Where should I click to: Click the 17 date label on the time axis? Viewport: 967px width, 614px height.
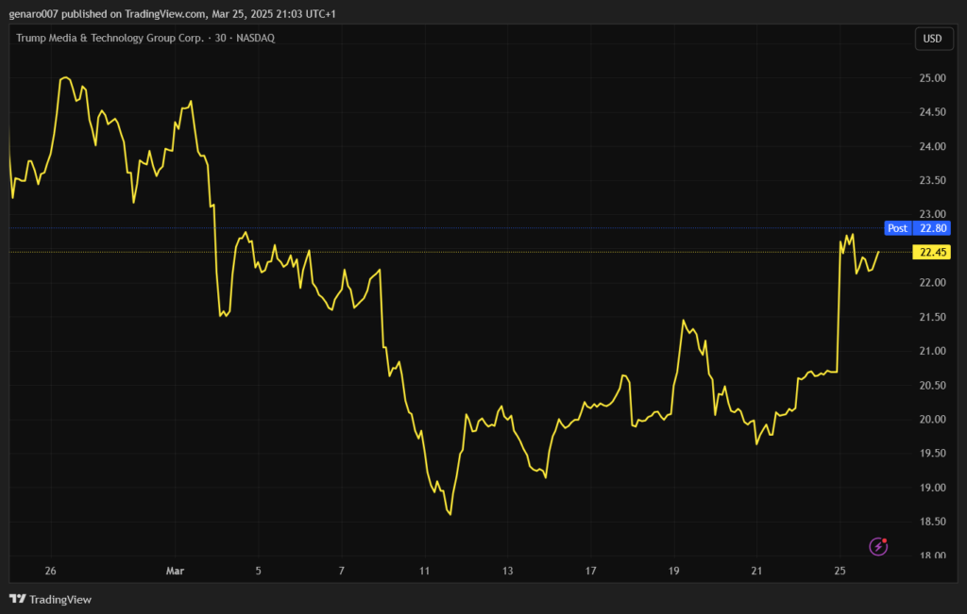coord(590,572)
